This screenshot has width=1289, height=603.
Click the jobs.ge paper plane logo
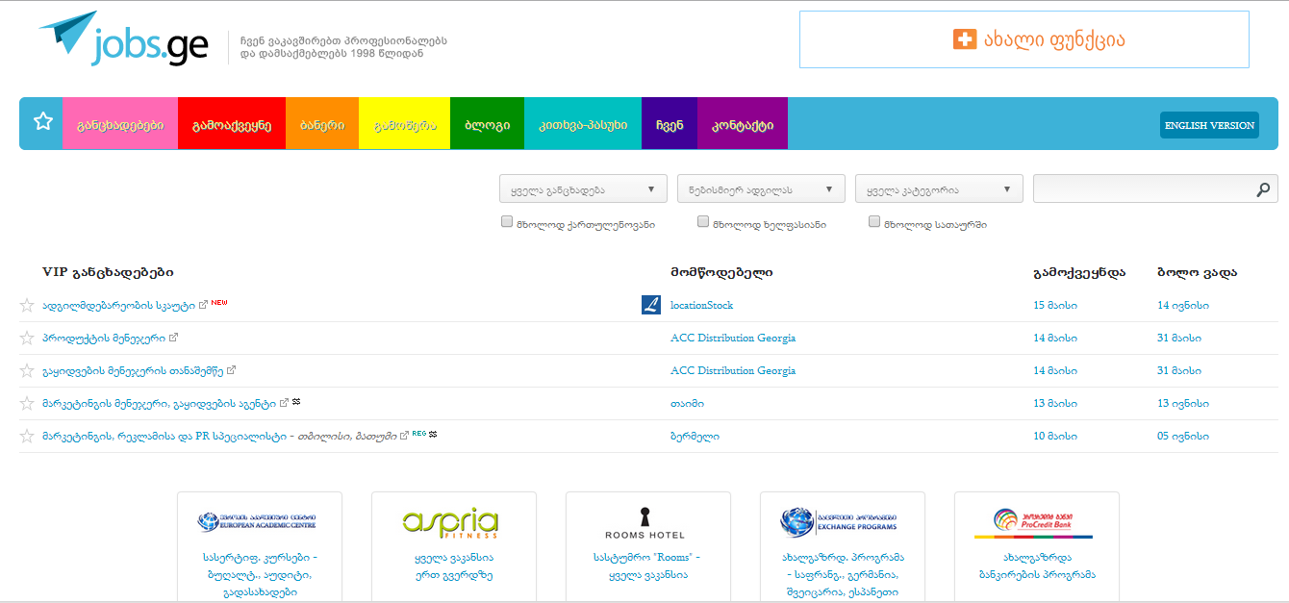point(123,39)
